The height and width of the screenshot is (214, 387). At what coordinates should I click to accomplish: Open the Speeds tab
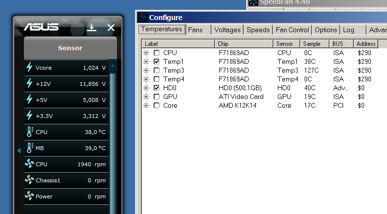(258, 30)
